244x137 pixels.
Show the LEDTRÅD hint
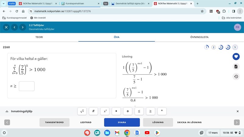(x=86, y=122)
